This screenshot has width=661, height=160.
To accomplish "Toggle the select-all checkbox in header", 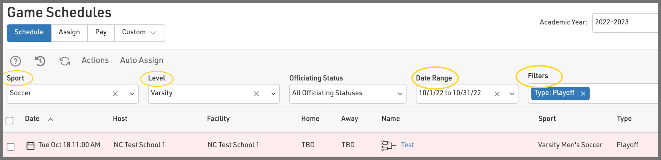I will (10, 121).
